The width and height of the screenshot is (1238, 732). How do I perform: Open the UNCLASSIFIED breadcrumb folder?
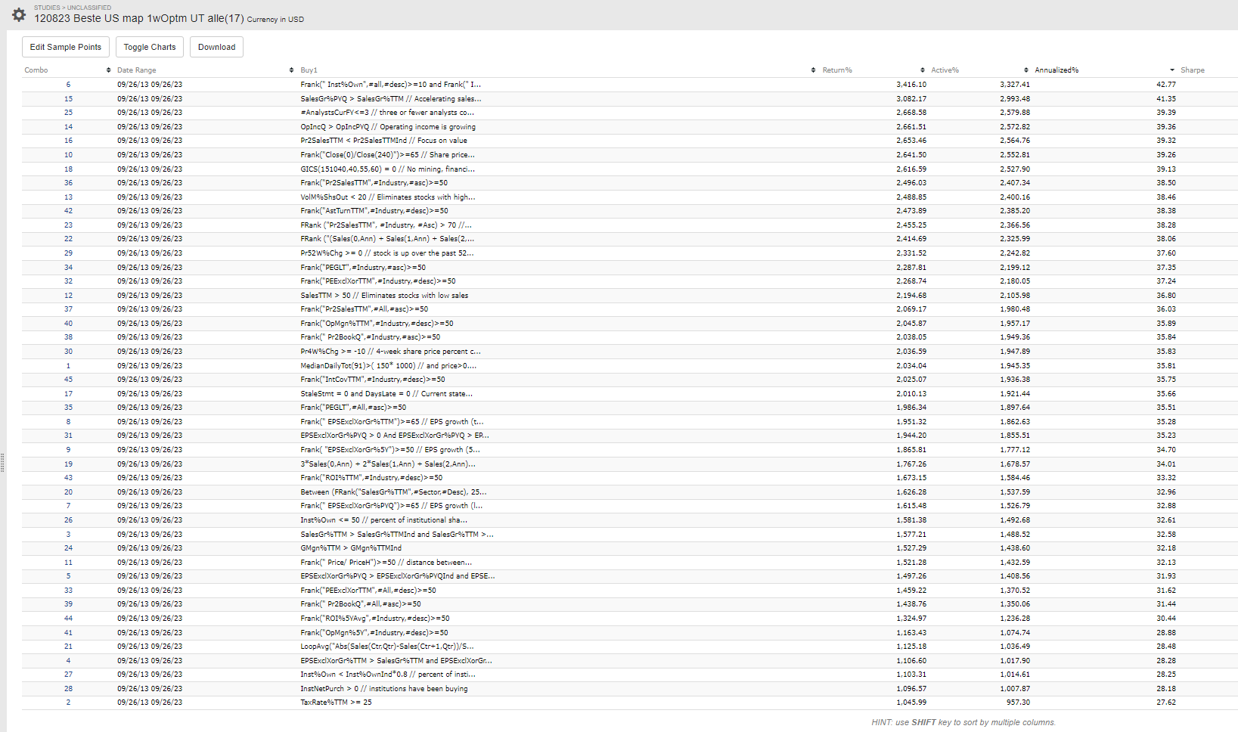(x=89, y=8)
